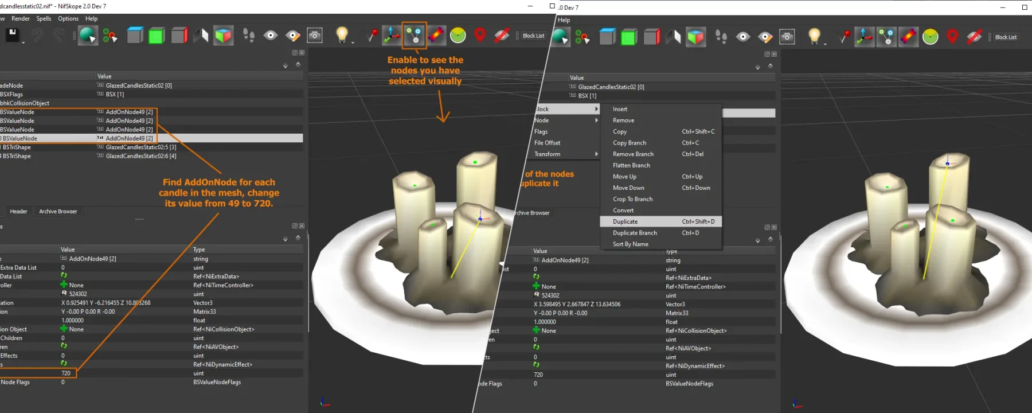
Task: Select the green sphere object-picker tool, left window
Action: 88,36
